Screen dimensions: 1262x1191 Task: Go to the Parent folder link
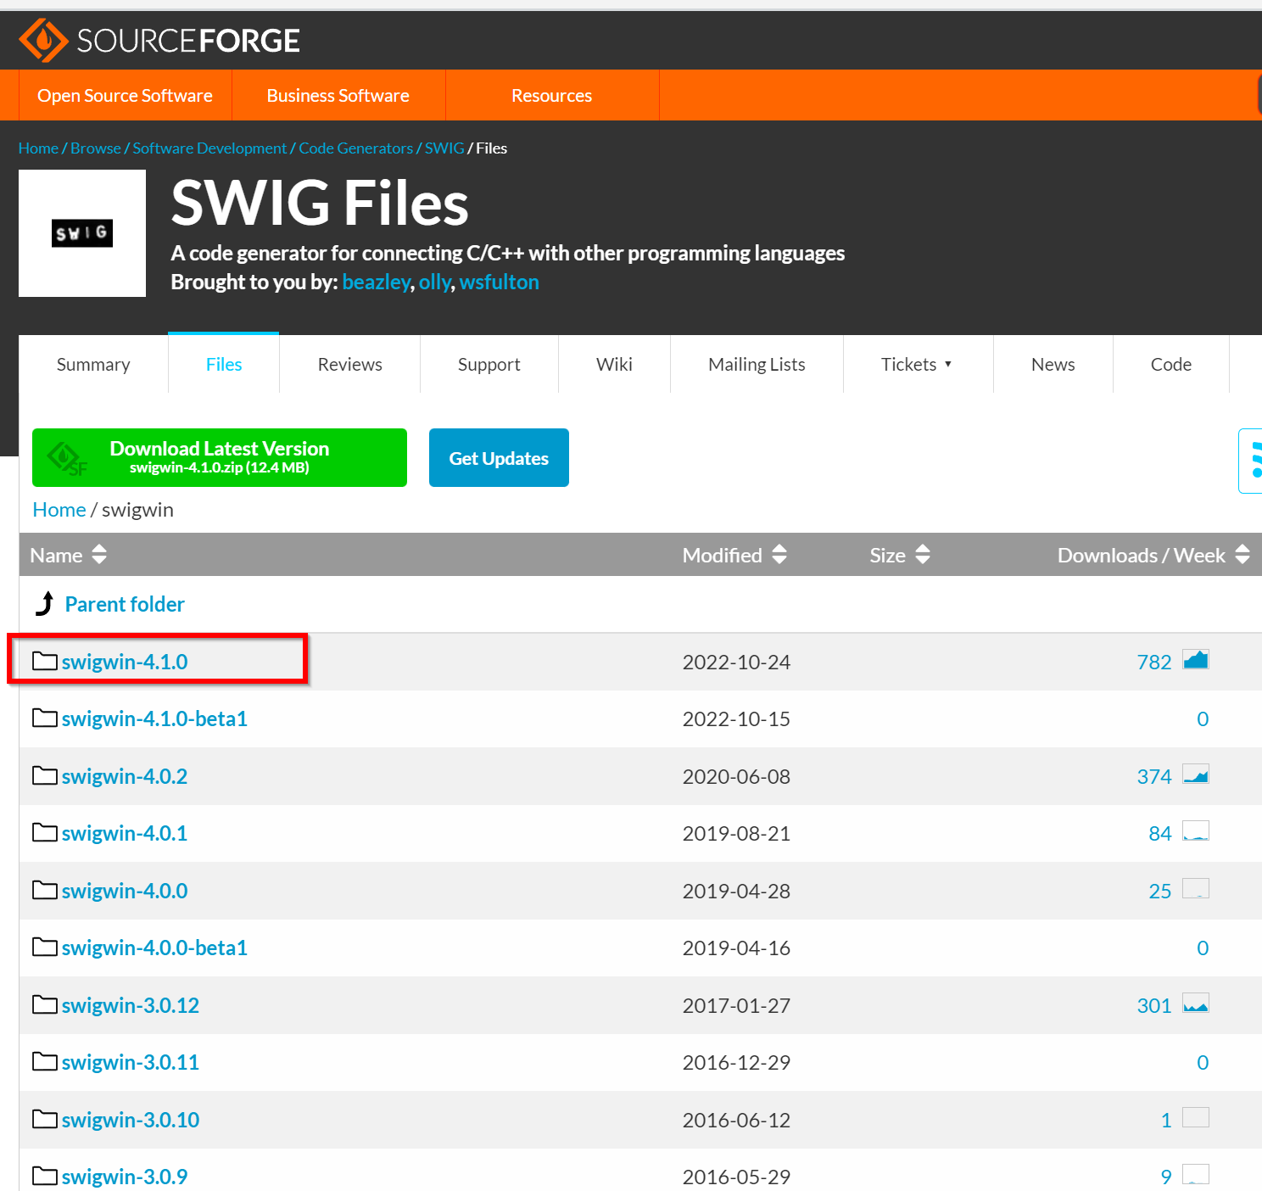[125, 604]
